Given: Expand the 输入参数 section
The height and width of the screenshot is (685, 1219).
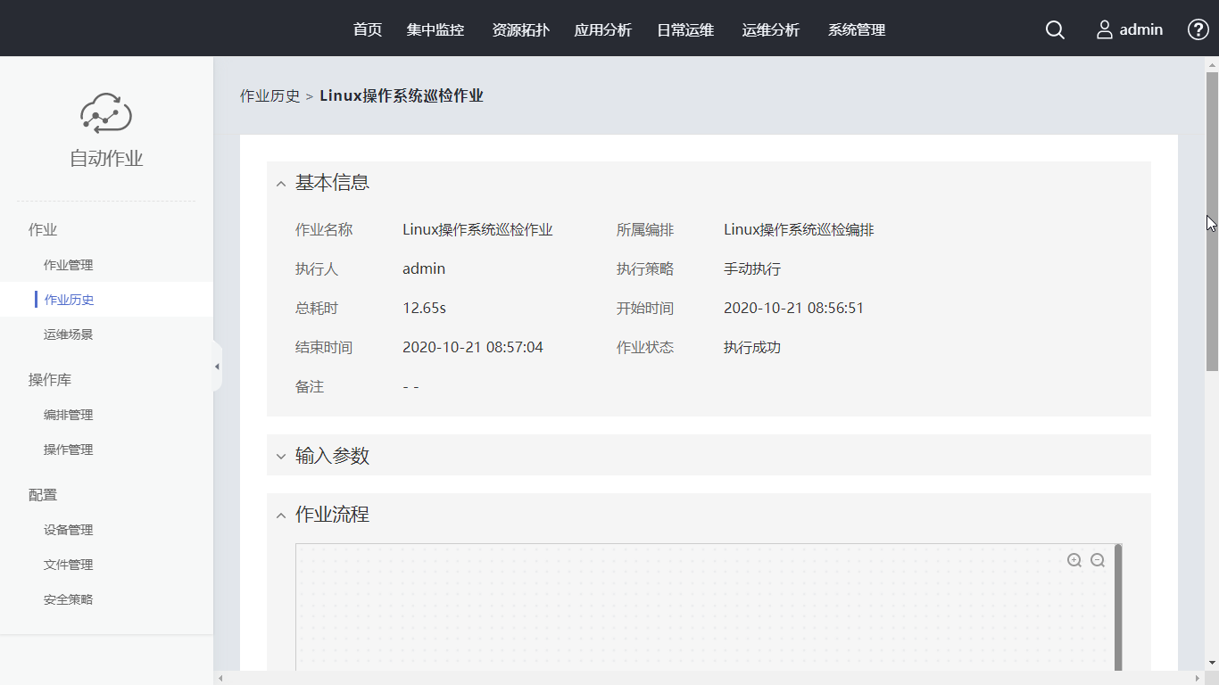Looking at the screenshot, I should [281, 457].
